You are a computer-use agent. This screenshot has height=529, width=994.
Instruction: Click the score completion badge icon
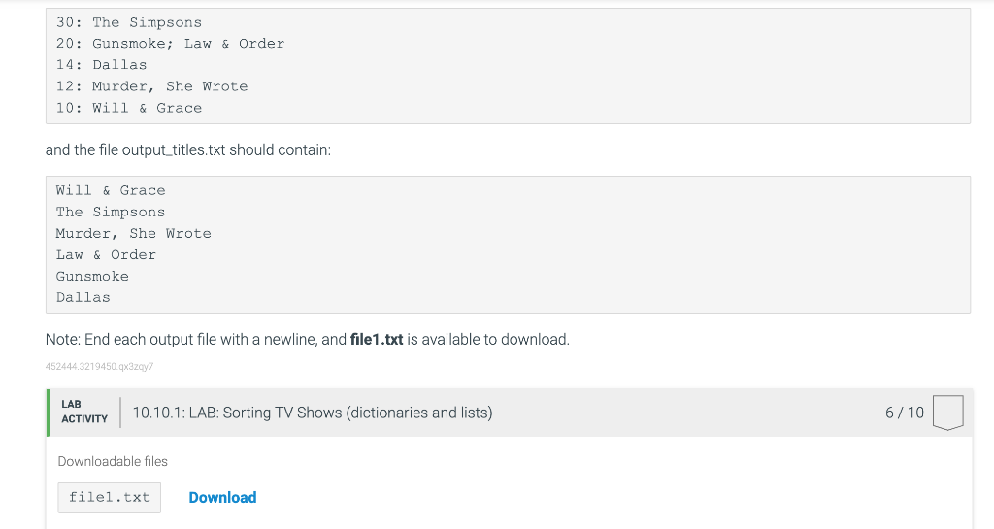(x=947, y=413)
